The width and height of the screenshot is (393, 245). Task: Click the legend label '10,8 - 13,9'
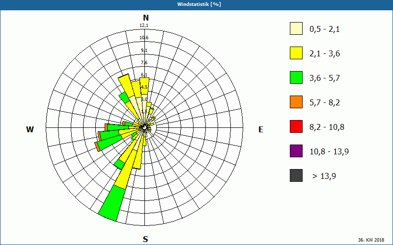pyautogui.click(x=329, y=152)
